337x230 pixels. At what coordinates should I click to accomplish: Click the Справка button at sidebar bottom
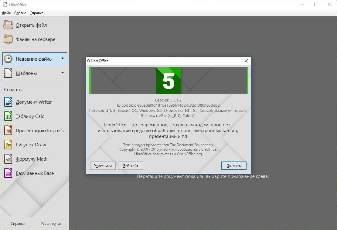pos(18,224)
